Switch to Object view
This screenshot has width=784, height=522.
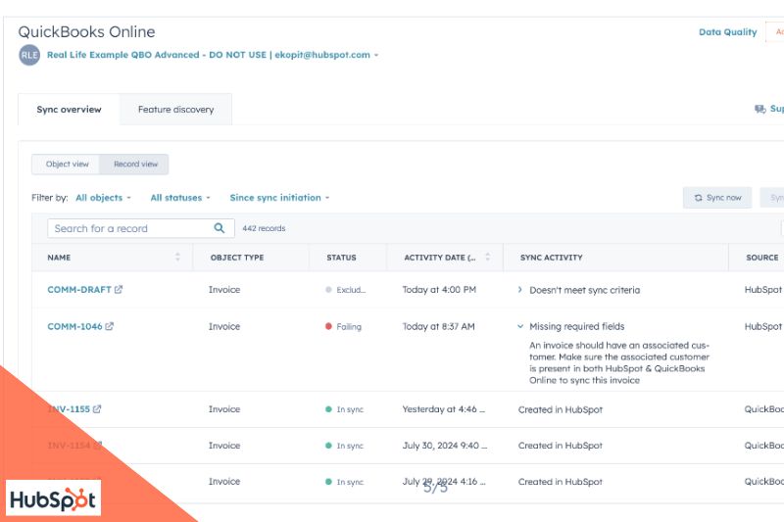67,164
